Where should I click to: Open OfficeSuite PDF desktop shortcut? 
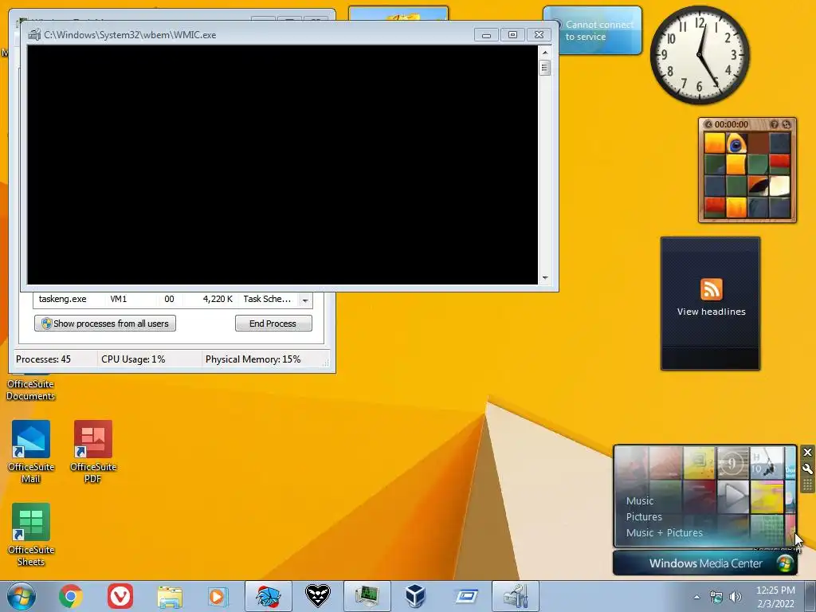pyautogui.click(x=93, y=451)
